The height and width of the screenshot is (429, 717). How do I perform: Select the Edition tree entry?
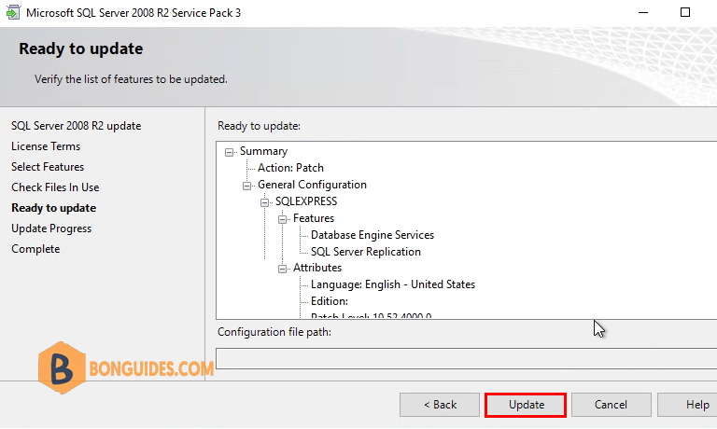330,301
